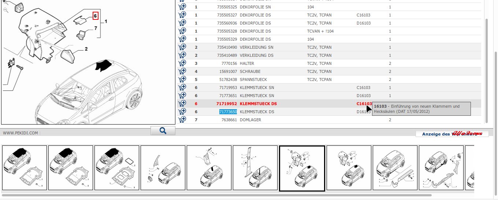Open first roof panel thumbnail
The image size is (498, 200).
pos(25,168)
